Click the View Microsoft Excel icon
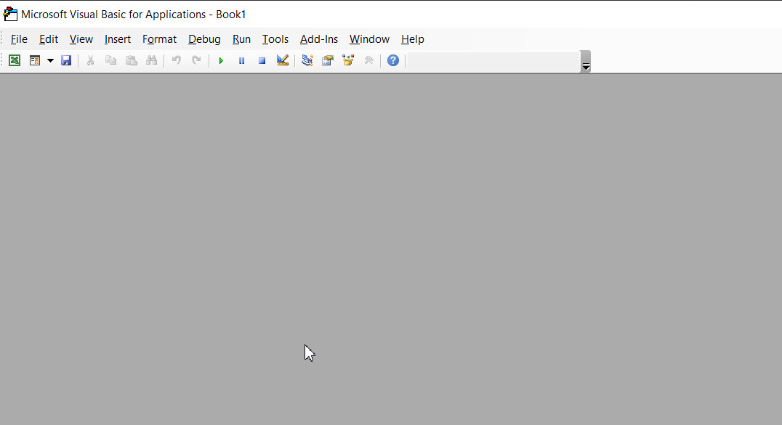 [15, 60]
